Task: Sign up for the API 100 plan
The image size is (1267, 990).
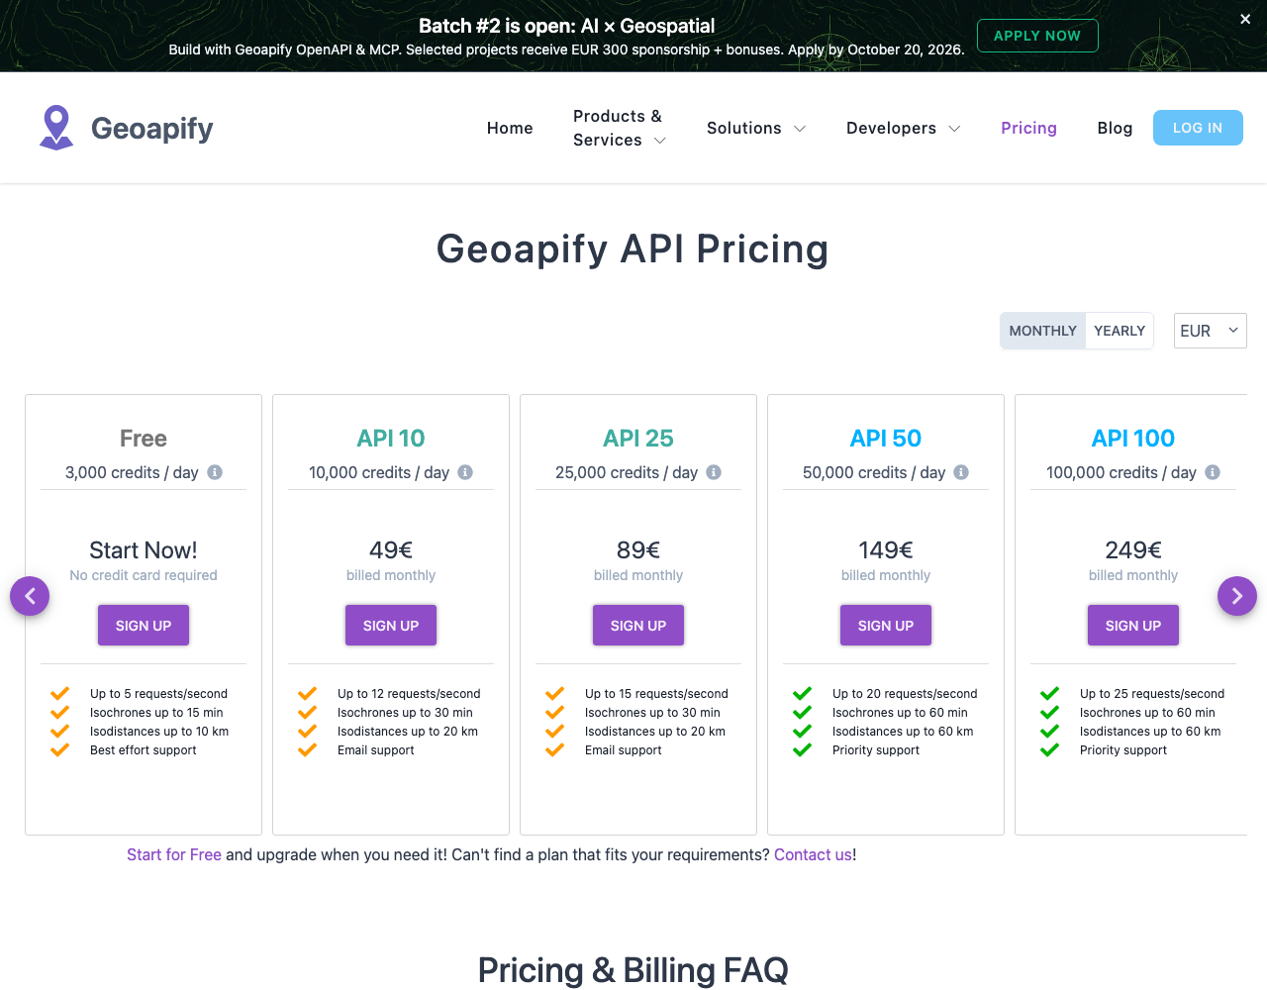Action: tap(1133, 626)
